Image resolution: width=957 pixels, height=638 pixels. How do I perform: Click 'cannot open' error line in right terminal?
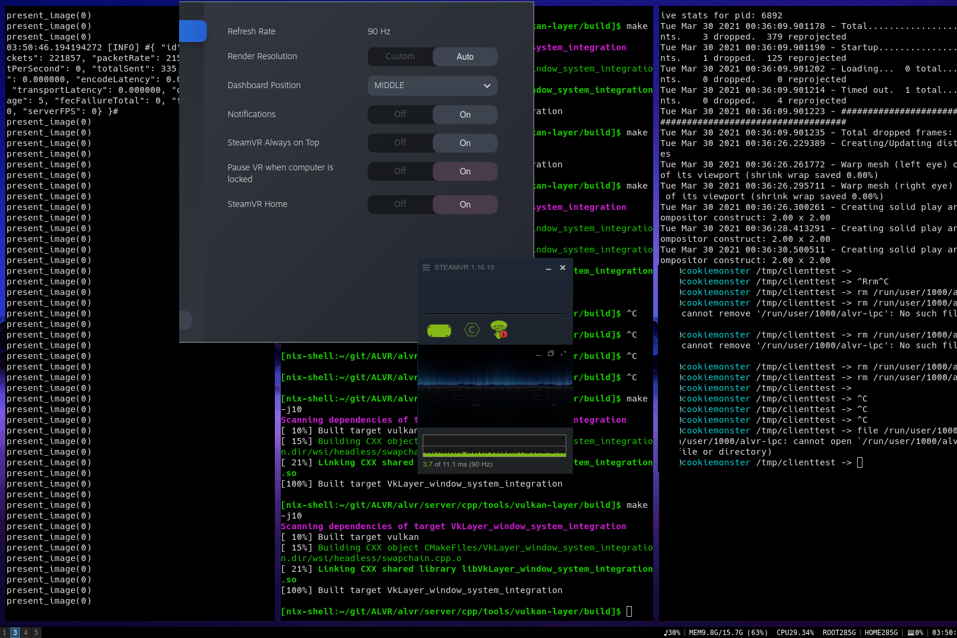(x=818, y=441)
